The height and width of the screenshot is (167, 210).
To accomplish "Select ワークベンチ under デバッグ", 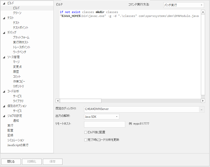I will [21, 52].
